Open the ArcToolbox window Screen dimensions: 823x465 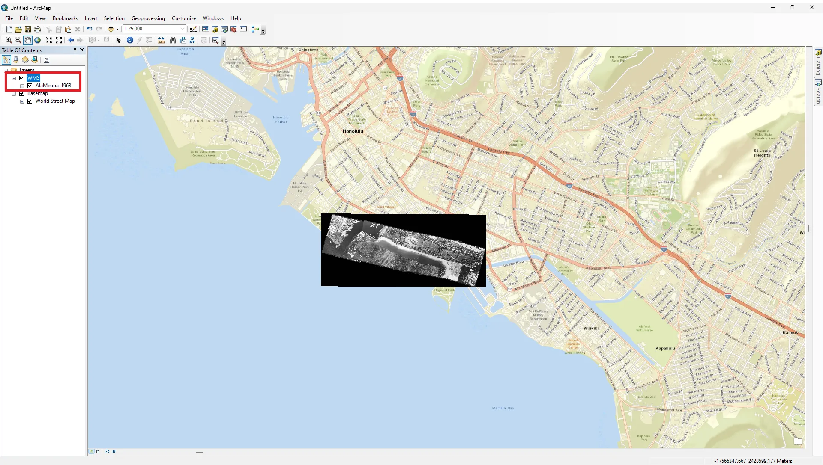point(234,29)
